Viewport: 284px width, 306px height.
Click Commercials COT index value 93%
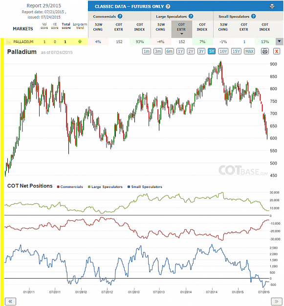[140, 42]
